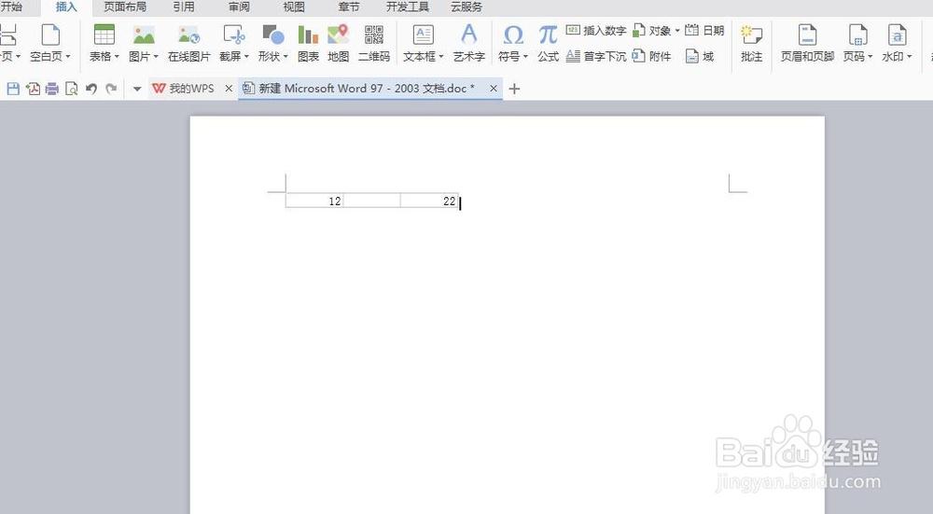This screenshot has height=514, width=933.
Task: Redo the last action
Action: [x=111, y=89]
